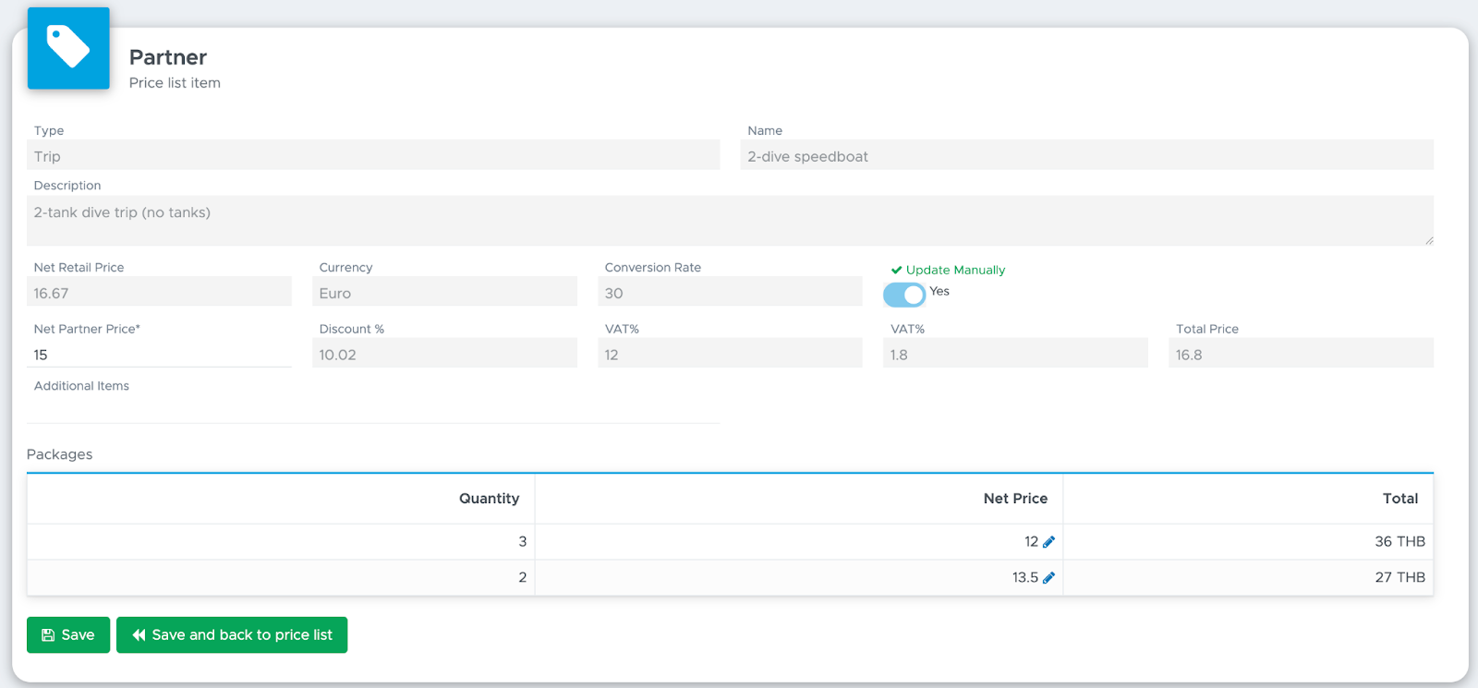Viewport: 1478px width, 688px height.
Task: Click the Price list item subtitle
Action: pyautogui.click(x=175, y=83)
